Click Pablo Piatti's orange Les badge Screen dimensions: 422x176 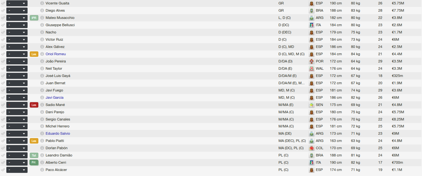(x=34, y=141)
